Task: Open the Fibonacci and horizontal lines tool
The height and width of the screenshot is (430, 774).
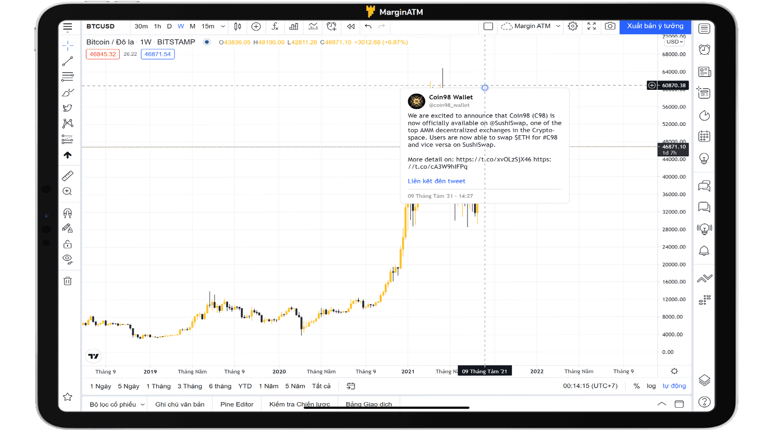Action: pyautogui.click(x=68, y=77)
